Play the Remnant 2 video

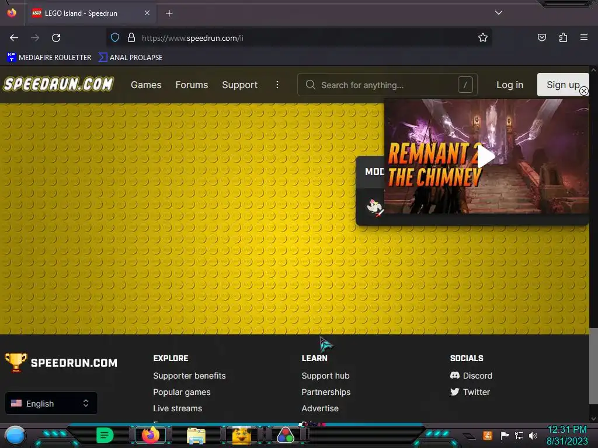tap(486, 156)
